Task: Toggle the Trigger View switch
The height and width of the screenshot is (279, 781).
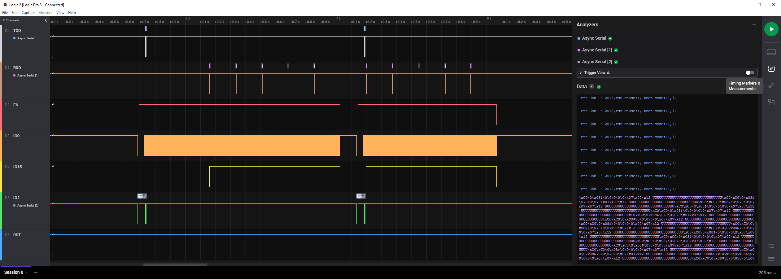Action: [750, 73]
